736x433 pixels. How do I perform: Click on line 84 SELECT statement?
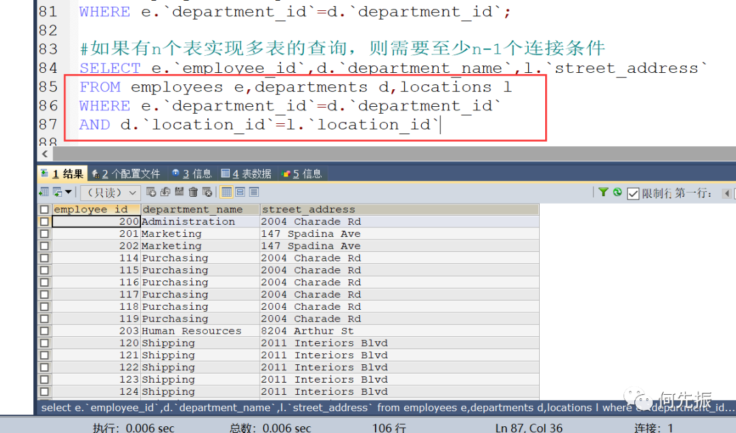393,69
